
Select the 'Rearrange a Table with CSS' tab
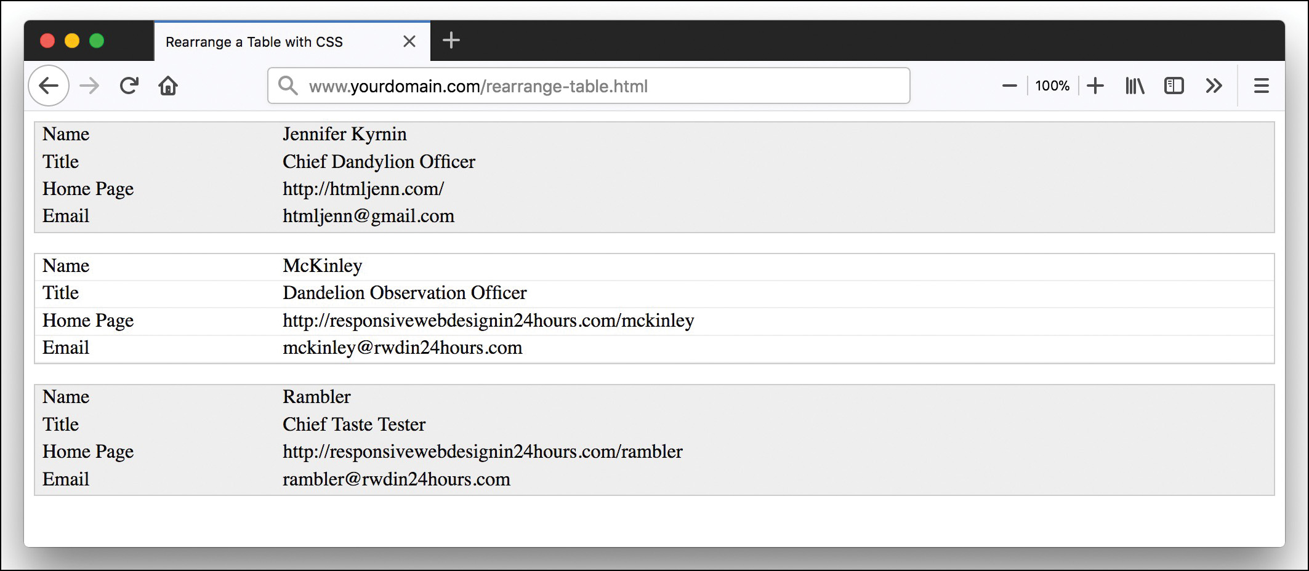tap(254, 41)
